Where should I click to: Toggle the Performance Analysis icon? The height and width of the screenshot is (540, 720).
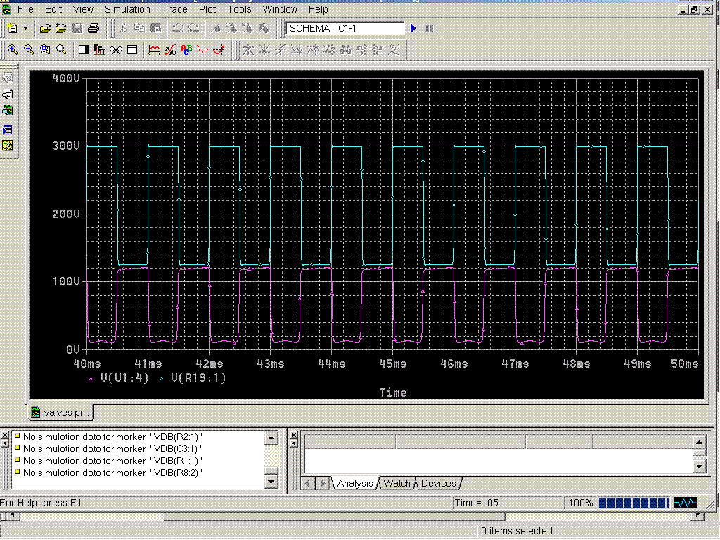116,50
